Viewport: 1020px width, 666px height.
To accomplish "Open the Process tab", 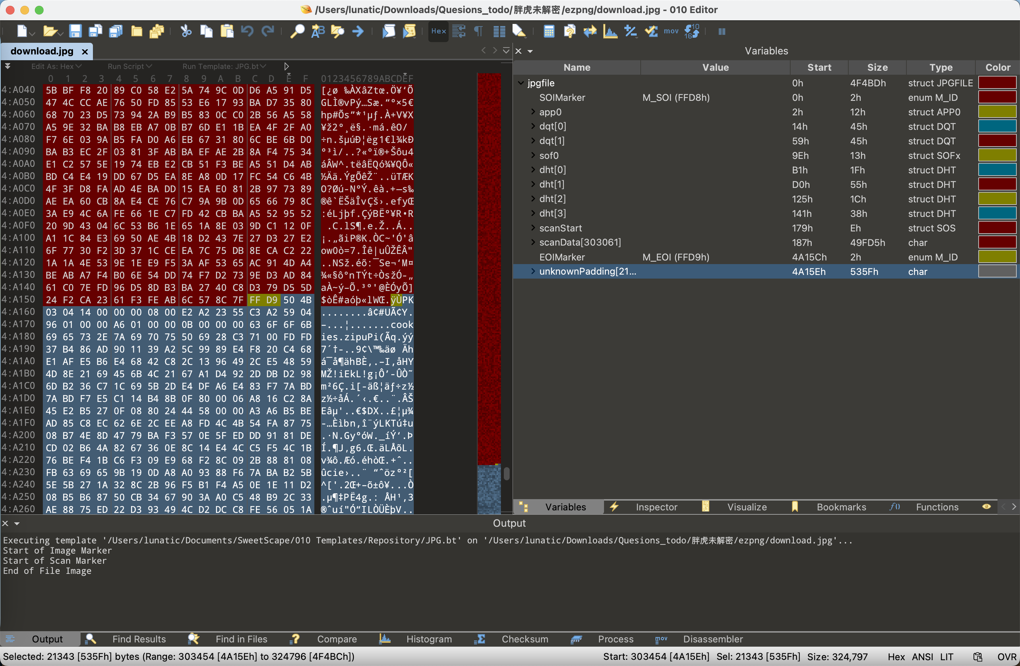I will 615,639.
